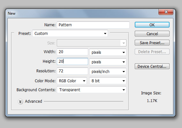Open the Resolution units dropdown pixels/inch
The height and width of the screenshot is (128, 182).
[x=108, y=71]
